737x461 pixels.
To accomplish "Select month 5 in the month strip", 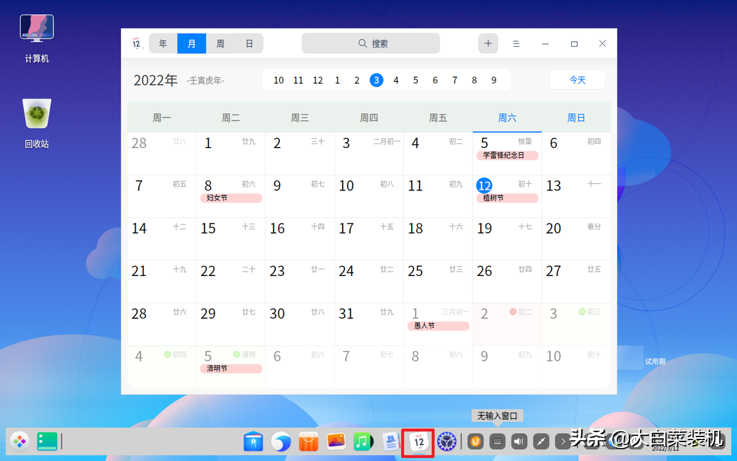I will coord(416,80).
